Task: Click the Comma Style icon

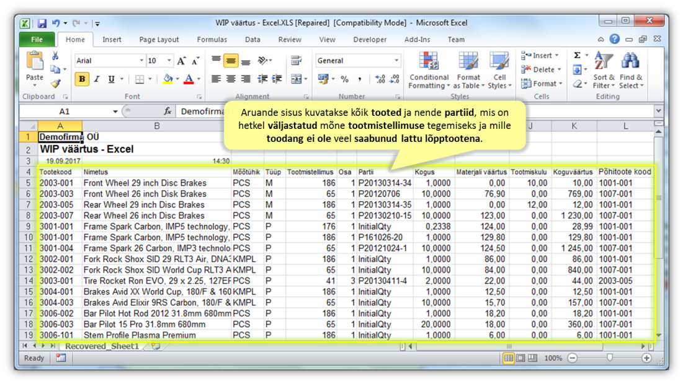Action: point(360,79)
